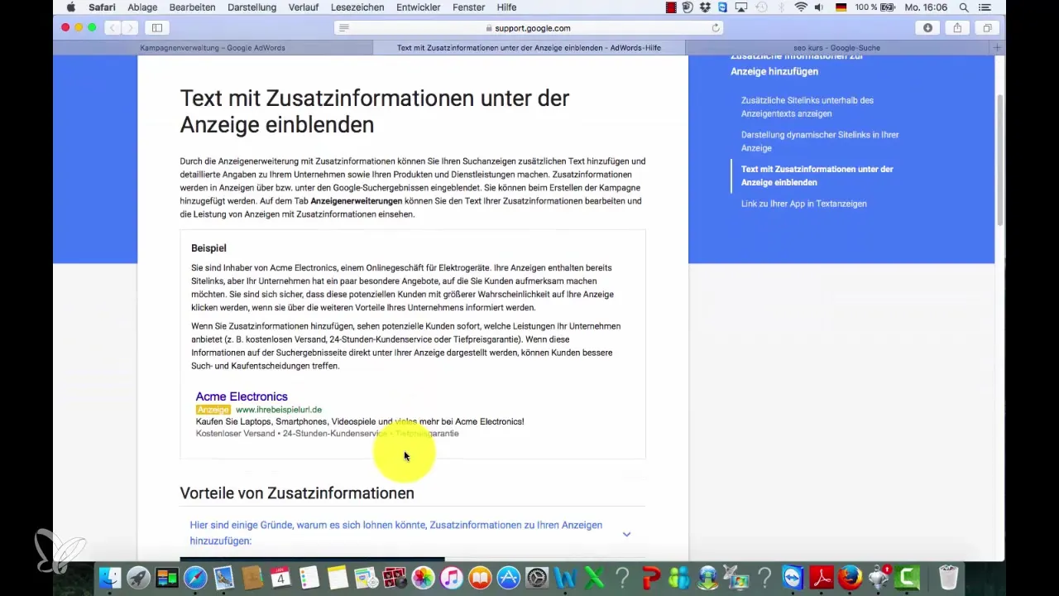This screenshot has height=596, width=1059.
Task: Open the Trash in the Dock
Action: pyautogui.click(x=948, y=577)
